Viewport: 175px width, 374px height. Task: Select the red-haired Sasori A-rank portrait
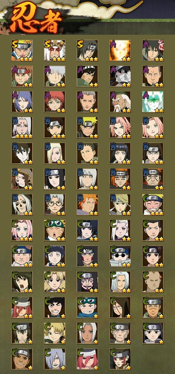point(55,102)
